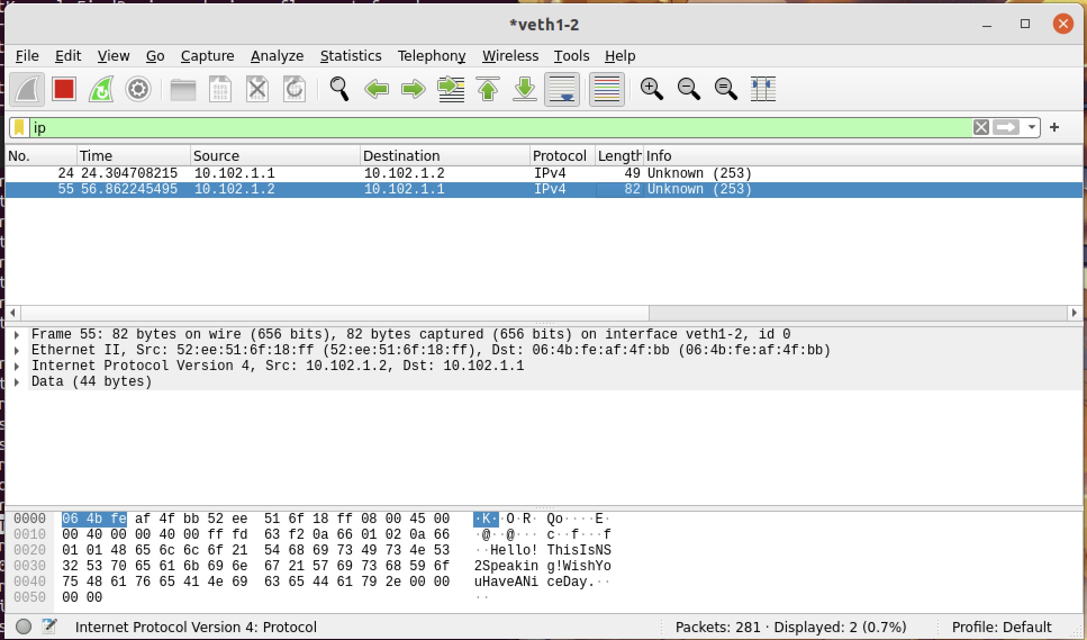Find a packet with the magnifier icon

pyautogui.click(x=339, y=89)
